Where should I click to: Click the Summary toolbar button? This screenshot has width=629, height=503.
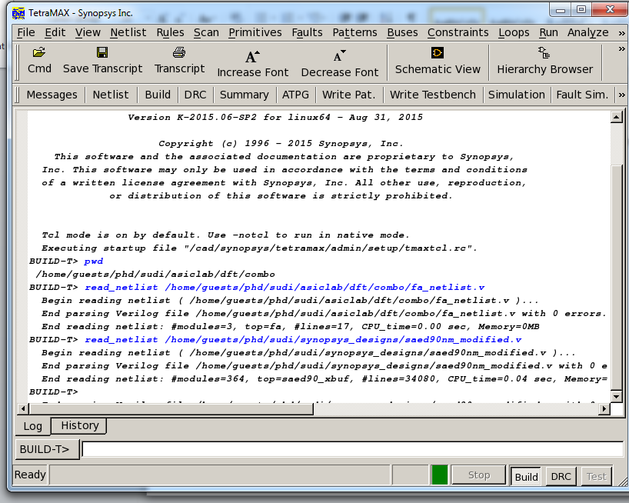click(x=244, y=95)
